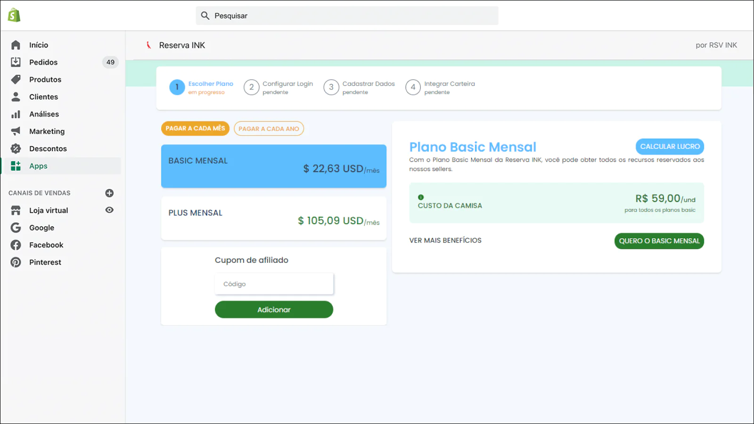Click the Análises bar chart icon
The height and width of the screenshot is (424, 754).
16,114
